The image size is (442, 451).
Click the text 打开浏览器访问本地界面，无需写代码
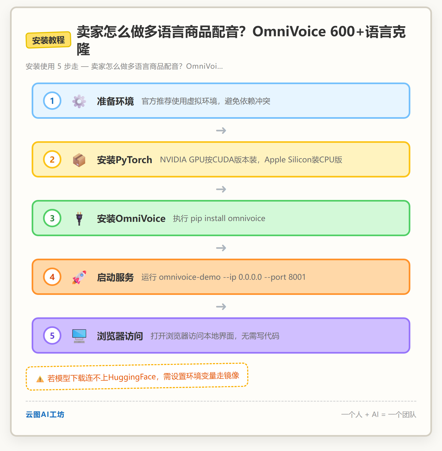[215, 336]
